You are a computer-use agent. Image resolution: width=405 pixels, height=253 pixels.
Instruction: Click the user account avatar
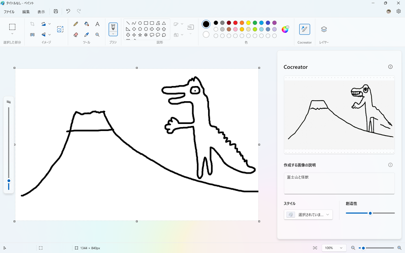pyautogui.click(x=388, y=11)
